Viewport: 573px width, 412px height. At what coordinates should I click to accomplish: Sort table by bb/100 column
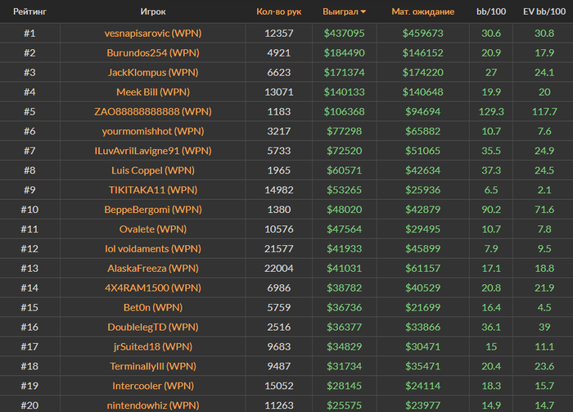pos(491,11)
